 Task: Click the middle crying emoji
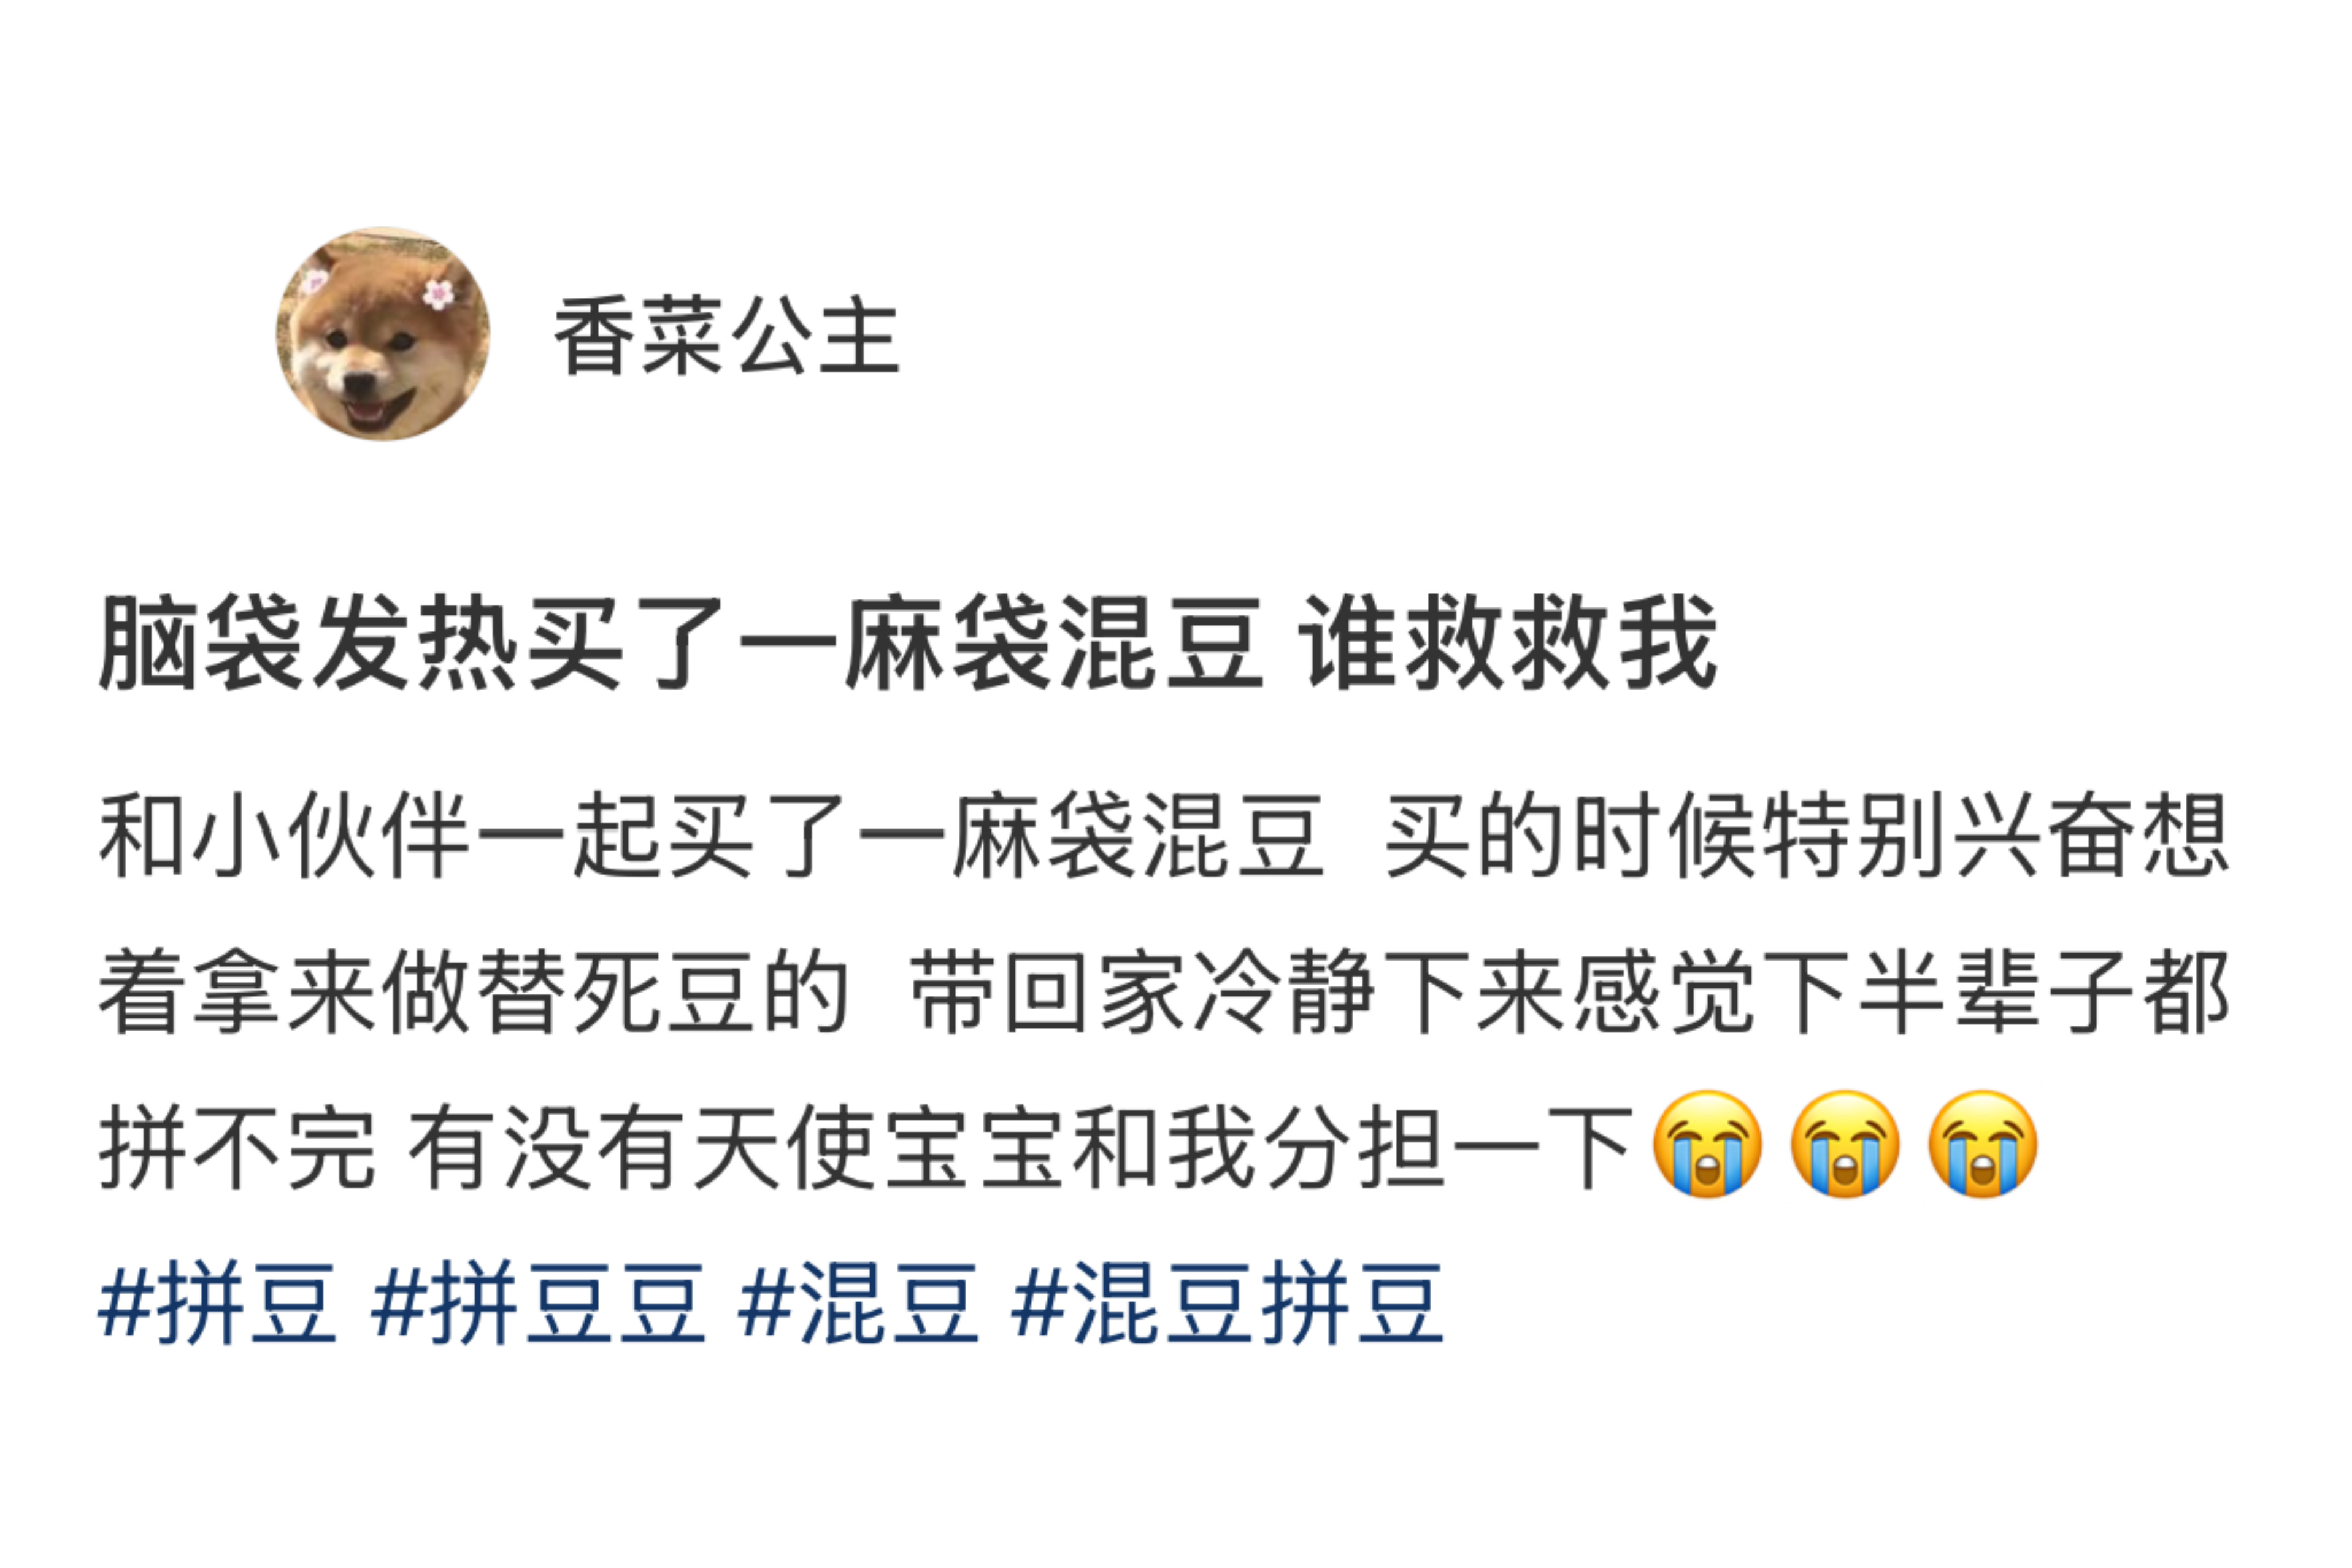[1845, 1144]
